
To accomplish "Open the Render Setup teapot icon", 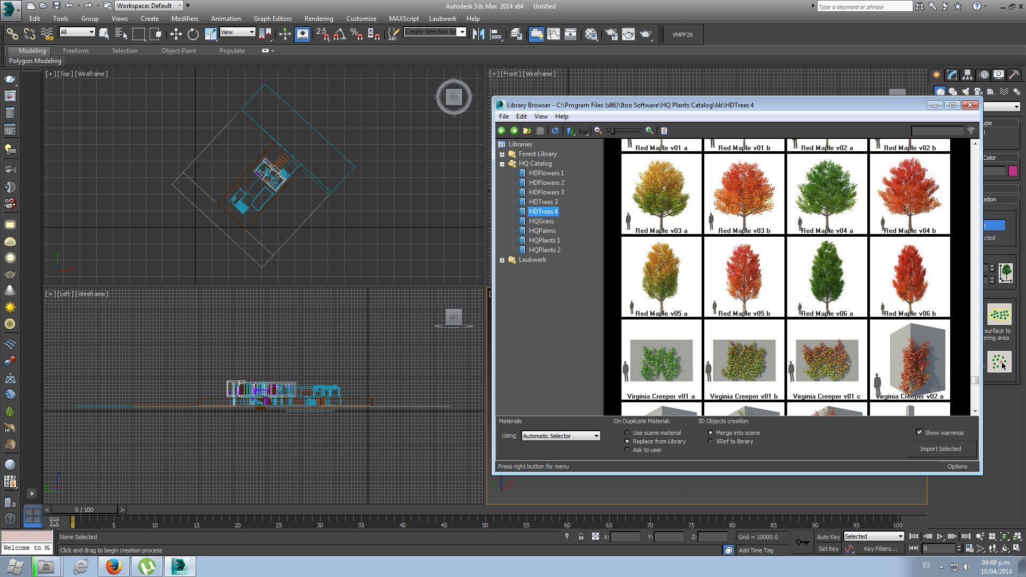I will click(x=611, y=35).
